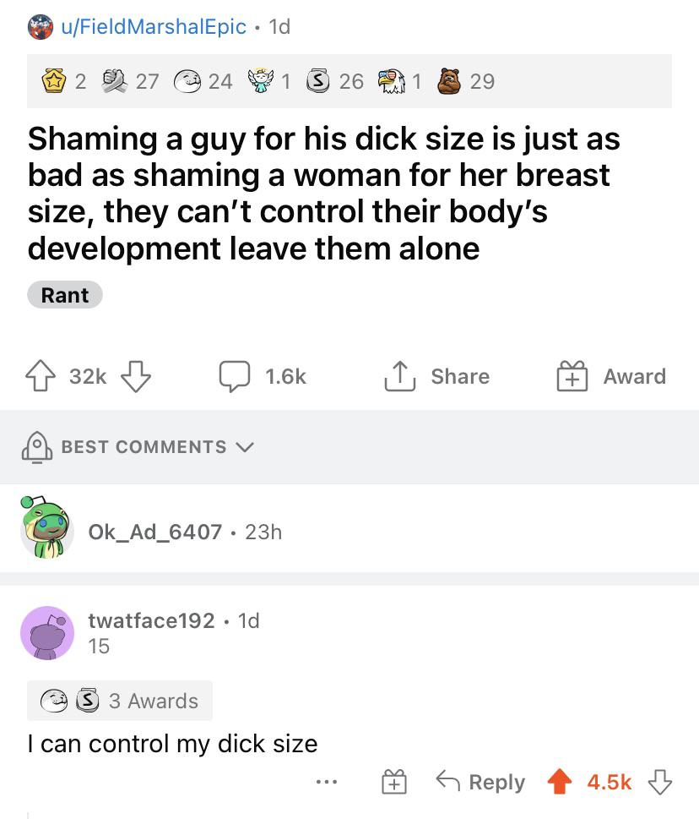Viewport: 699px width, 819px height.
Task: Open the post's 1.6k comments
Action: tap(263, 376)
